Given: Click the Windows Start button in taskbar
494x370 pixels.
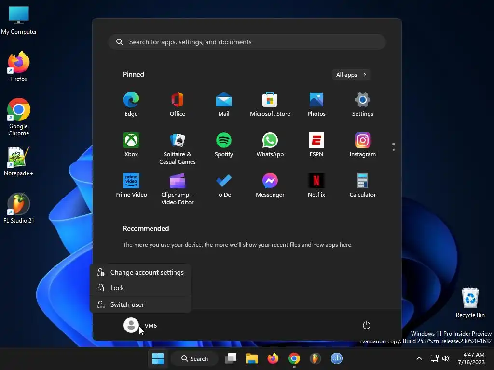Looking at the screenshot, I should click(158, 358).
